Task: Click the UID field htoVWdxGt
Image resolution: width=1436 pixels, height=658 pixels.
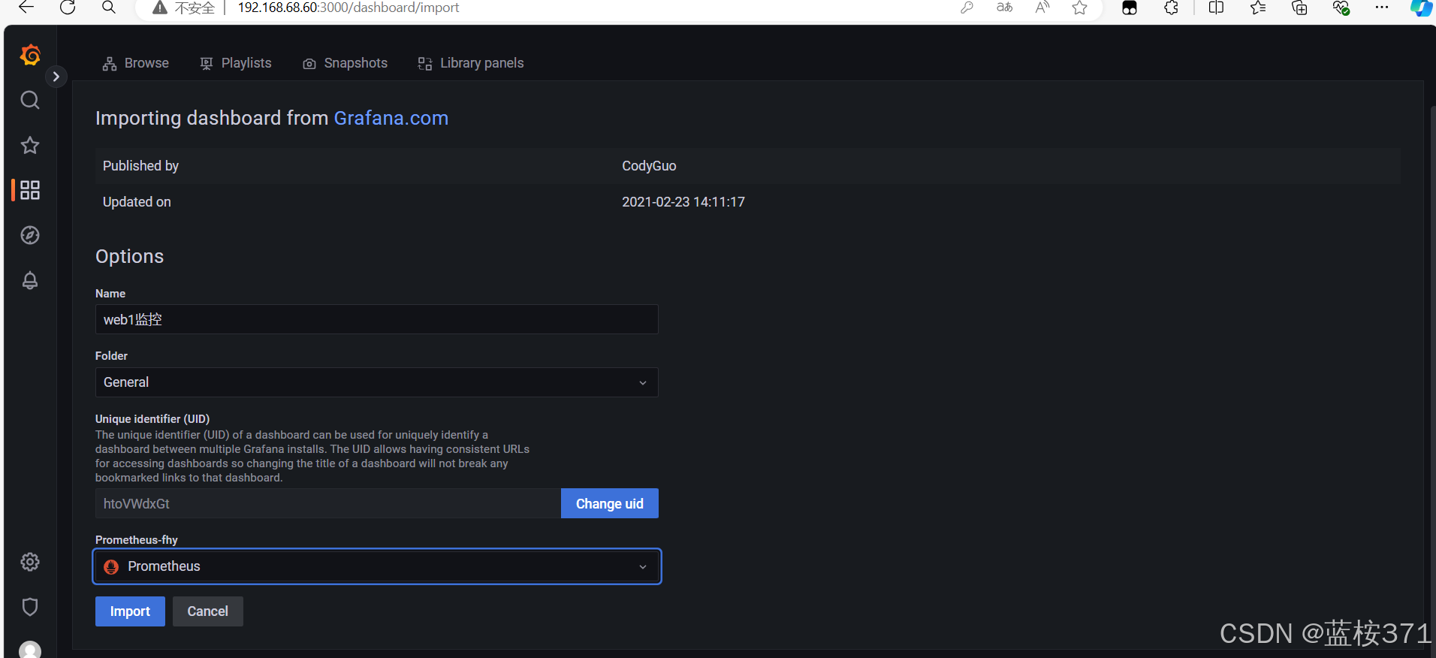Action: coord(328,503)
